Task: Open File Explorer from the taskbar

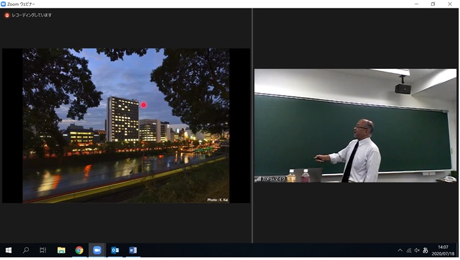Action: coord(61,250)
